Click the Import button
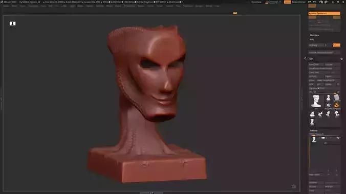Viewport: 346px width, 194px height. [x=316, y=77]
